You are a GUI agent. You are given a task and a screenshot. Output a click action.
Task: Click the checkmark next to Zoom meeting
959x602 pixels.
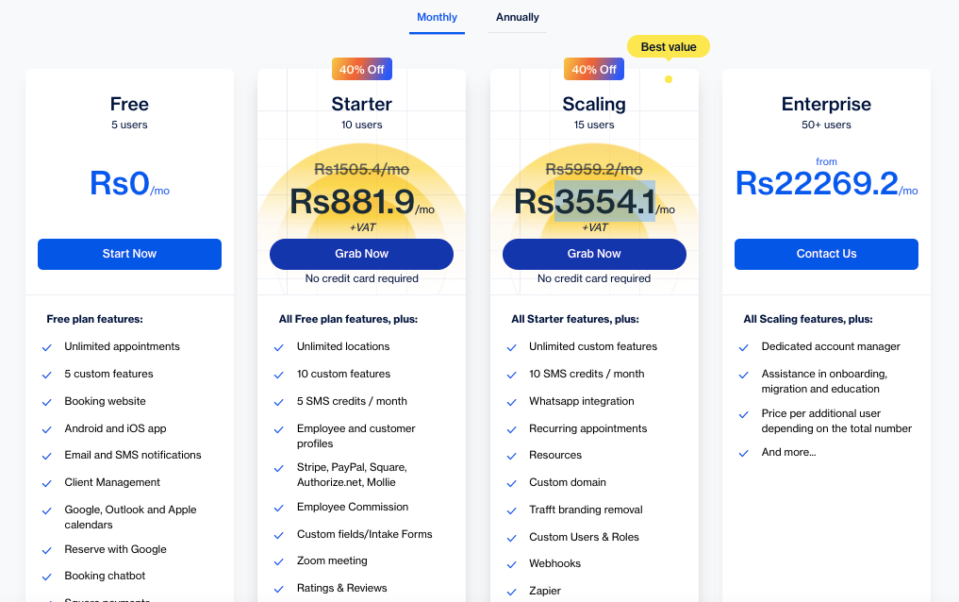coord(279,561)
